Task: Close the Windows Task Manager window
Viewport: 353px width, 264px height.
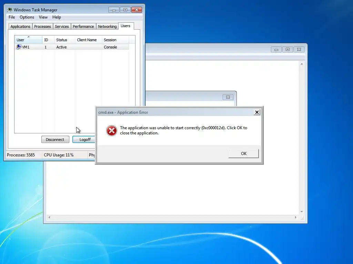Action: coord(137,10)
